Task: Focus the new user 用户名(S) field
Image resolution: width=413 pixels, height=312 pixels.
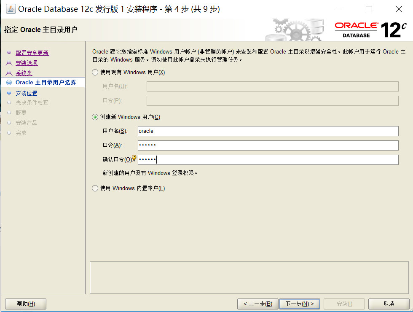Action: pyautogui.click(x=268, y=131)
